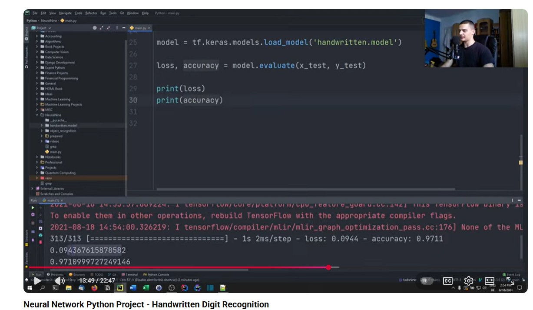Open YouTube player settings gear

468,281
